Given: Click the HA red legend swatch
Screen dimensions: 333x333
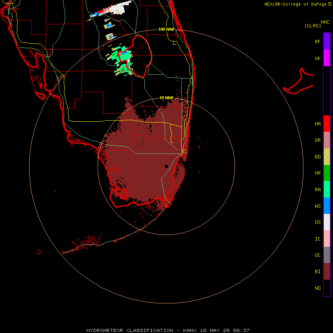Looking at the screenshot, I should pos(327,124).
